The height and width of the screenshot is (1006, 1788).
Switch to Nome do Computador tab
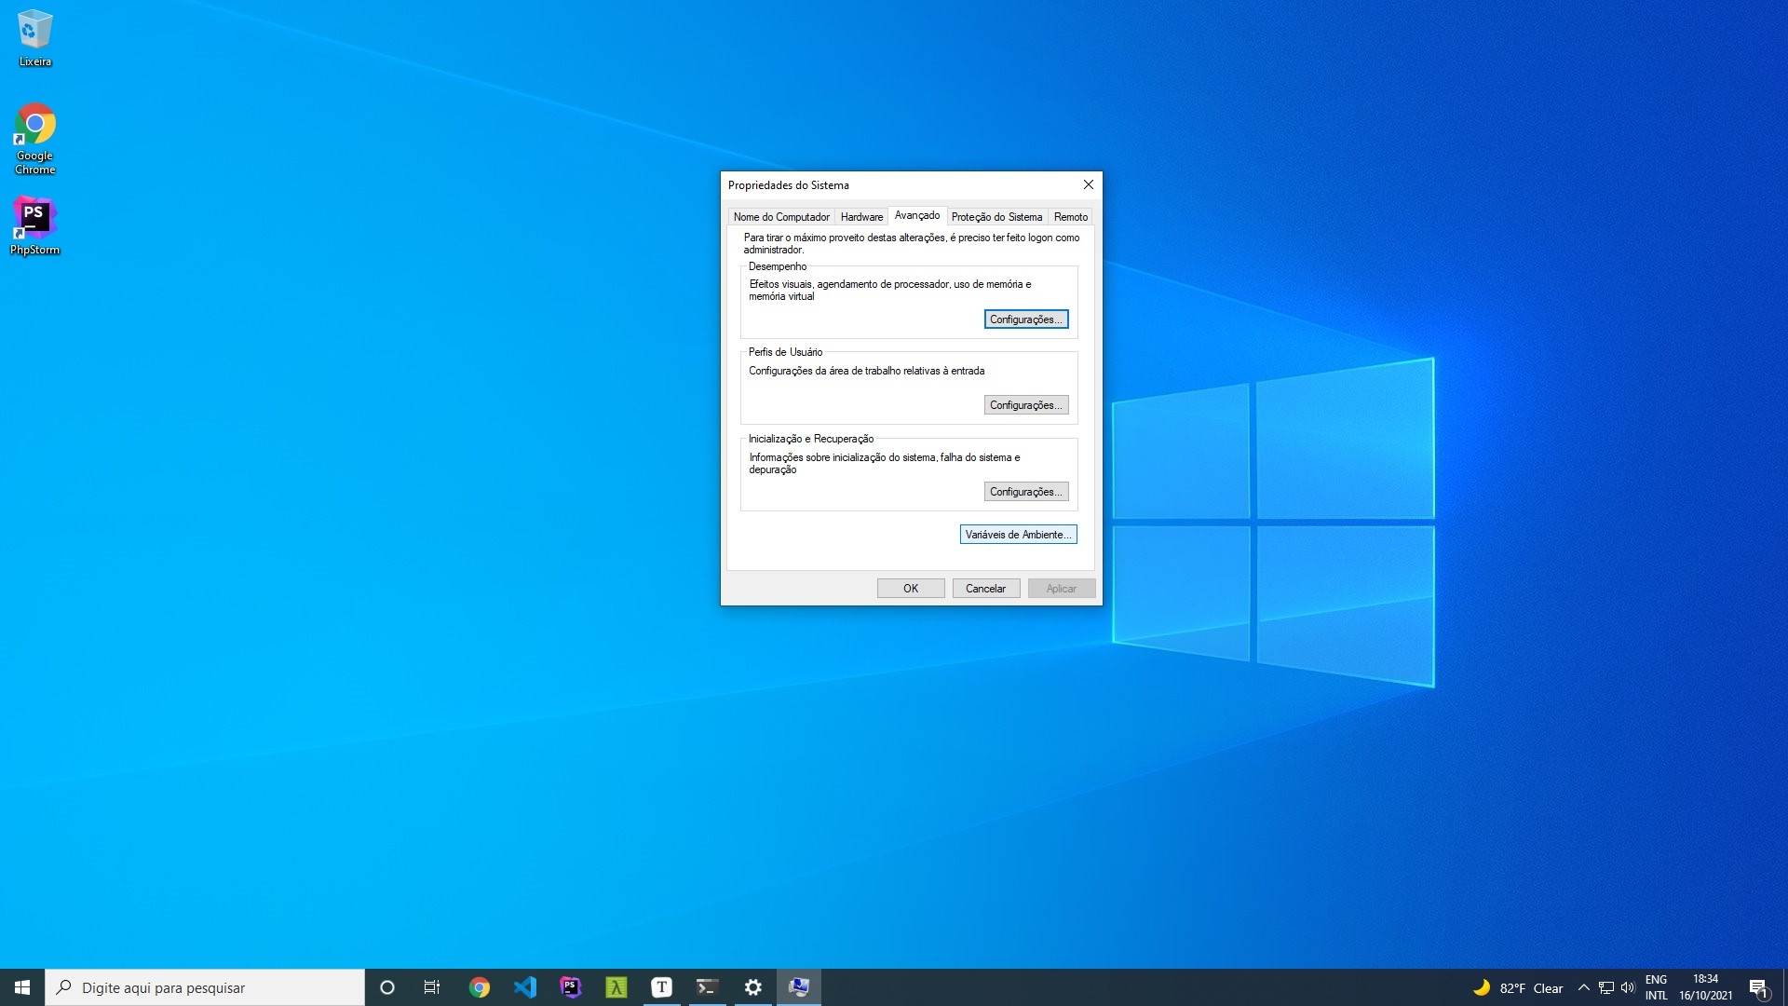click(780, 217)
